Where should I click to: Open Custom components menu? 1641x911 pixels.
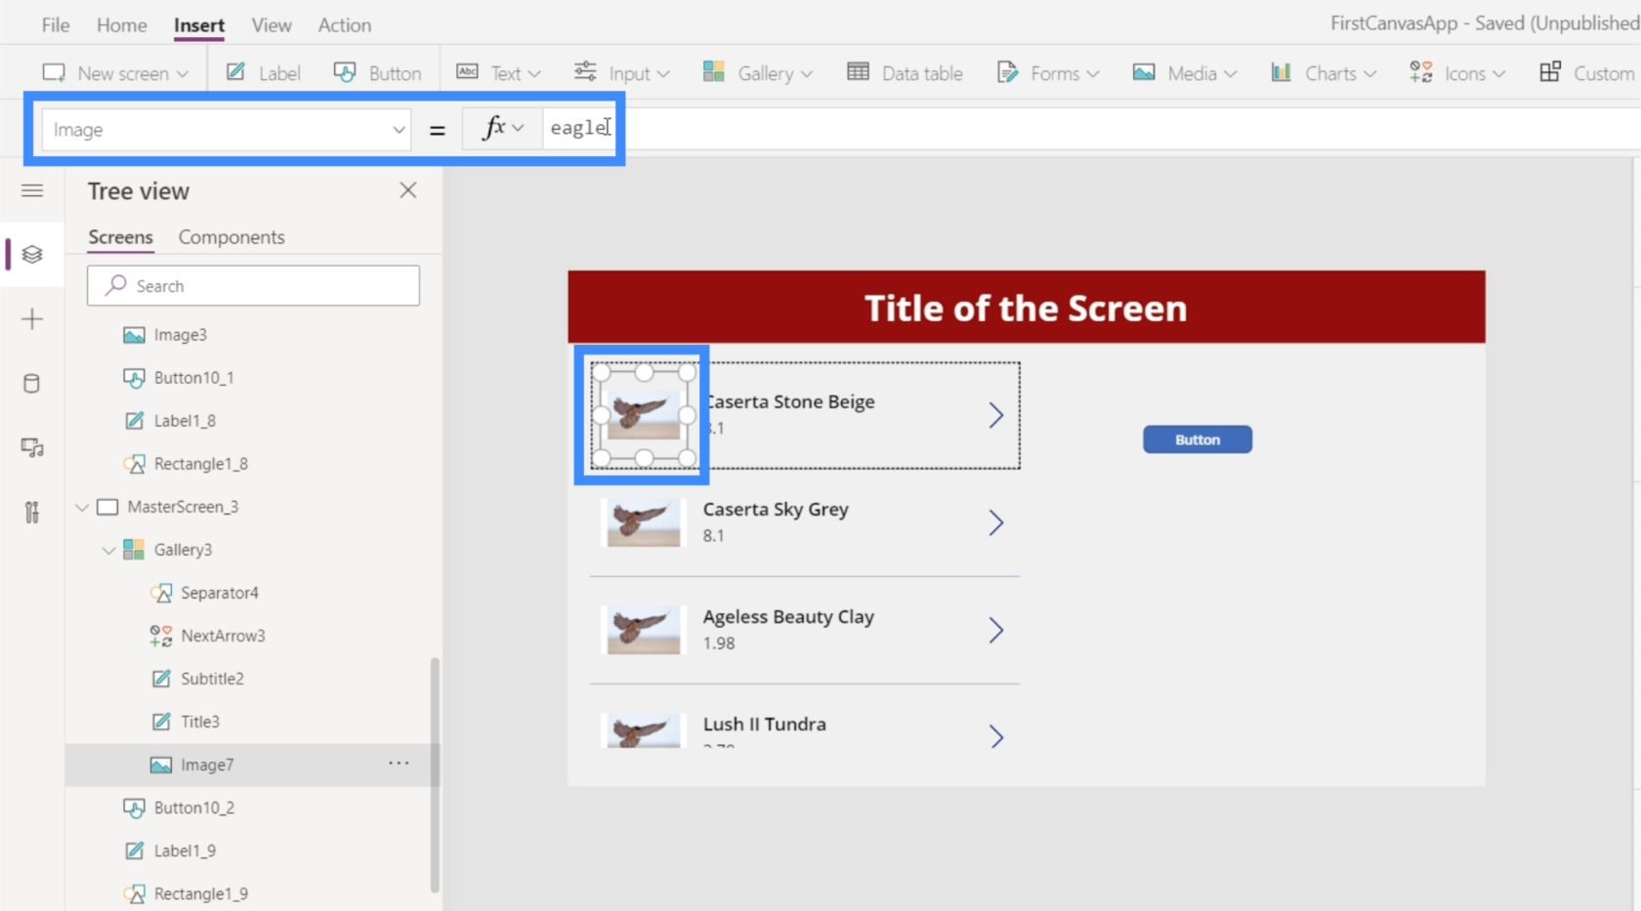(1587, 73)
